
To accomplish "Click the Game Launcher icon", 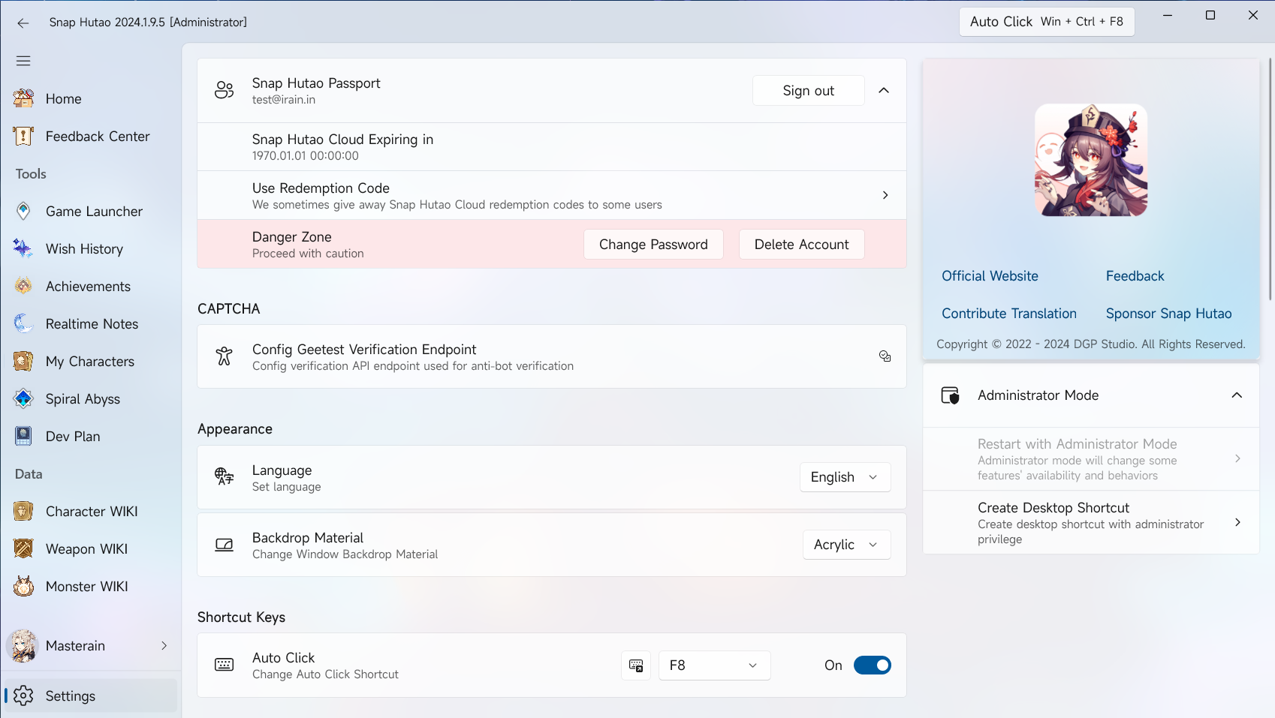I will (x=23, y=211).
